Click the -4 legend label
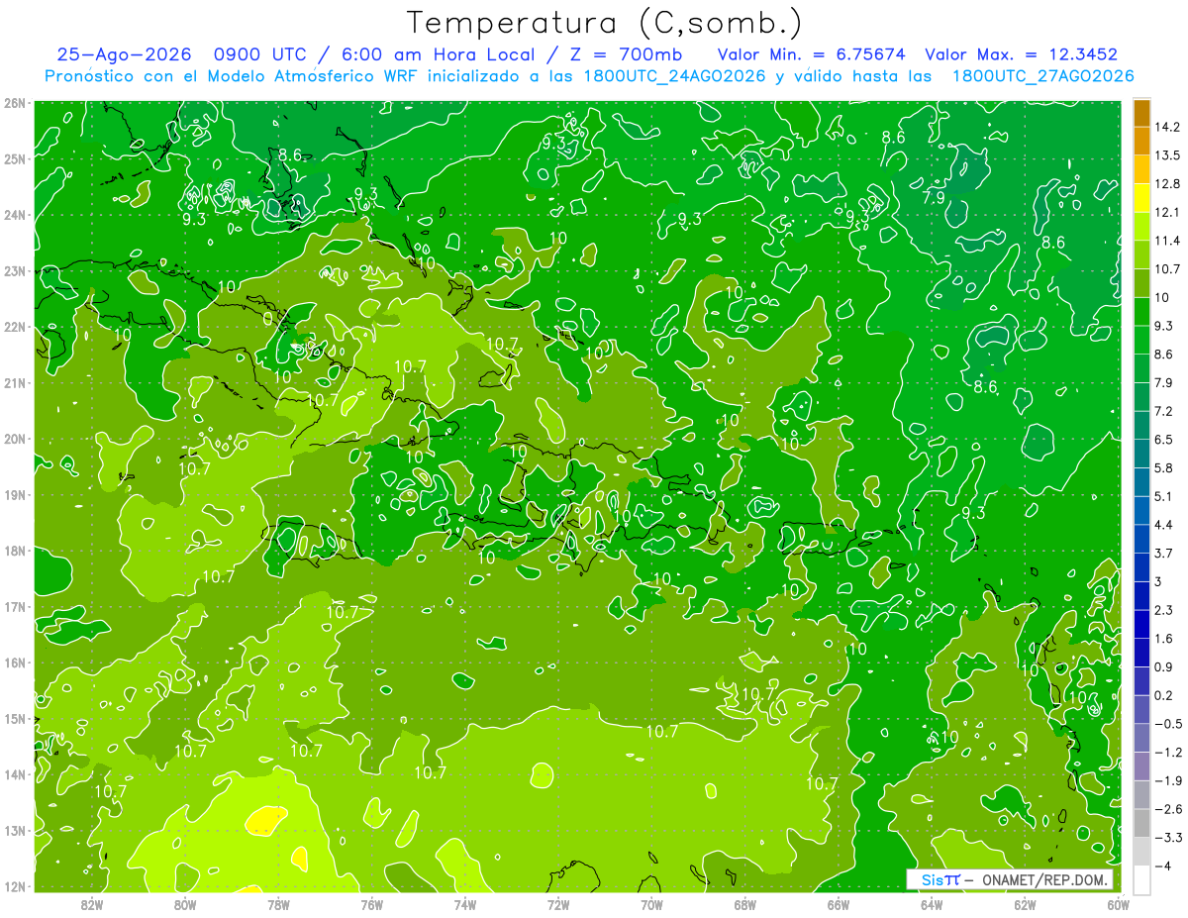 click(x=1164, y=867)
